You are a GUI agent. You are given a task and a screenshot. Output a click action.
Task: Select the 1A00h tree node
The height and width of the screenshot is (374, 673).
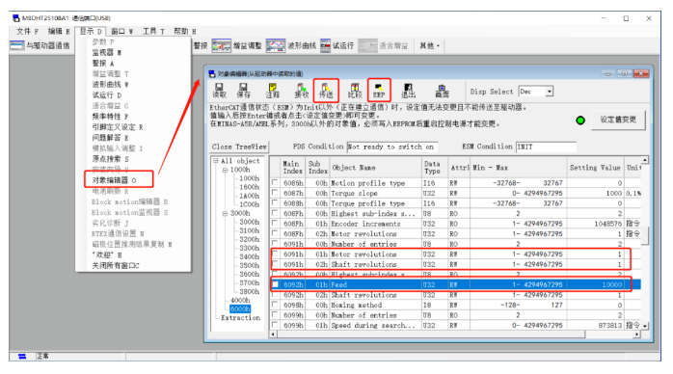click(x=249, y=196)
